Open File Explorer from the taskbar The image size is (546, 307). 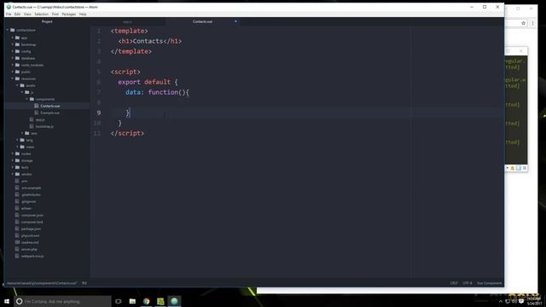click(132, 301)
